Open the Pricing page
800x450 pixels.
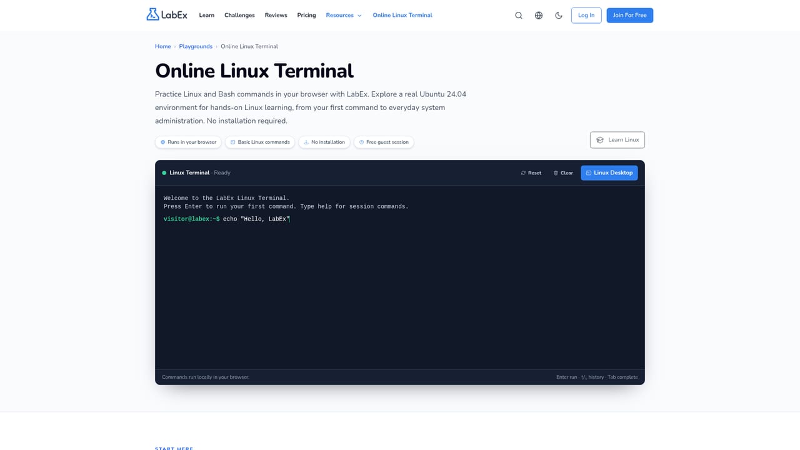pyautogui.click(x=306, y=15)
